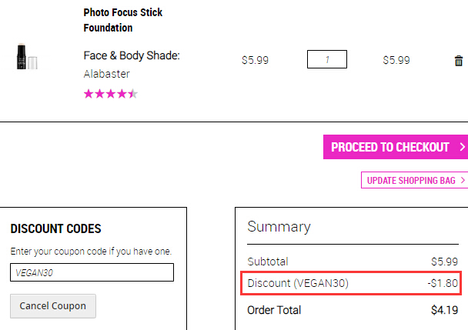Click the arrow on Update Shopping Bag
The width and height of the screenshot is (468, 330).
tap(463, 180)
